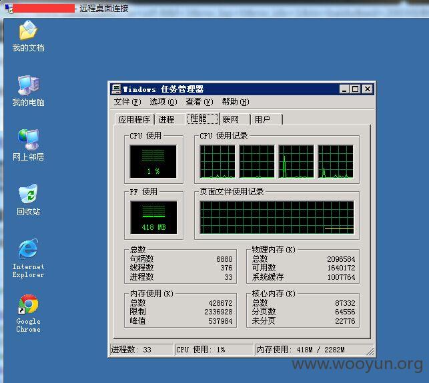Select the Internet Explorer desktop icon

(x=28, y=258)
